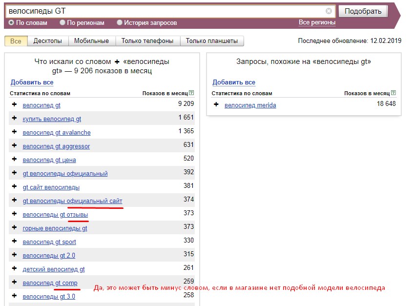Click 'Добавить все' in the left panel
Image resolution: width=414 pixels, height=306 pixels.
(x=32, y=82)
